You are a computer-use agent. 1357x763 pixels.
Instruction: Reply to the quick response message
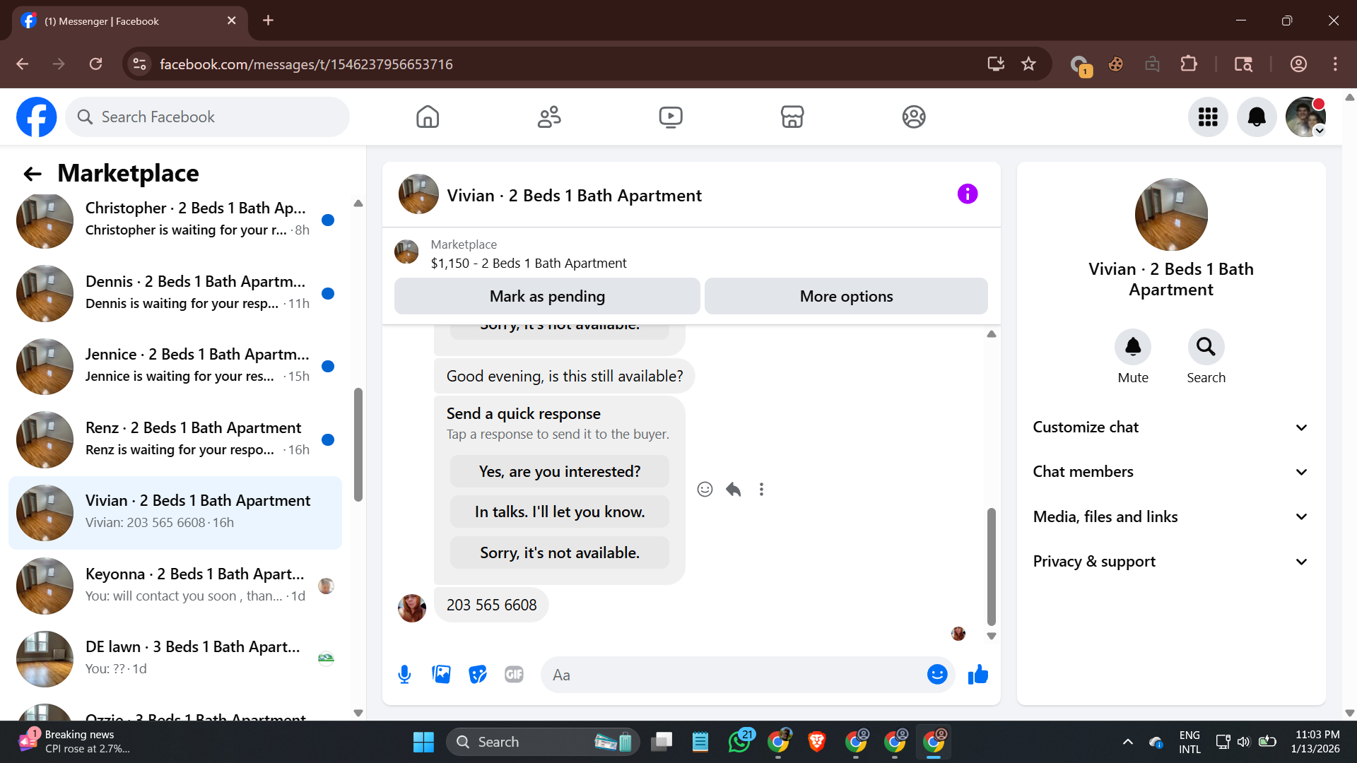click(733, 489)
